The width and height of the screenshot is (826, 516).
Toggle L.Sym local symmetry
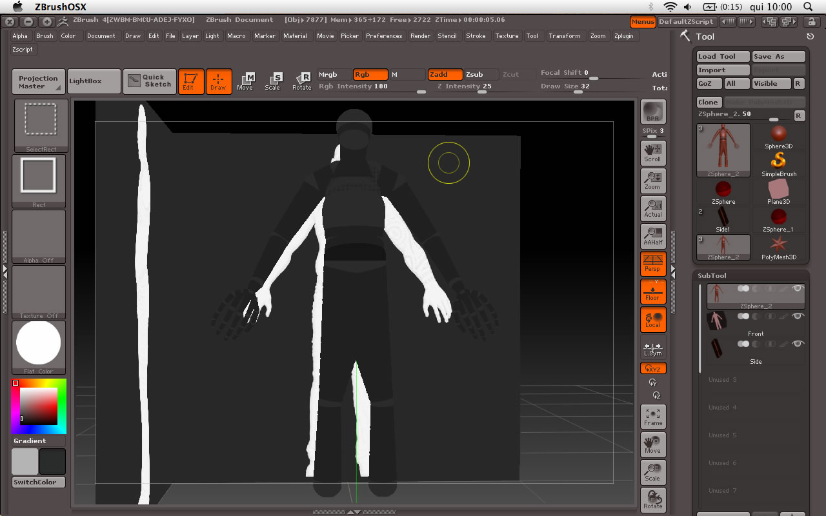(x=653, y=347)
